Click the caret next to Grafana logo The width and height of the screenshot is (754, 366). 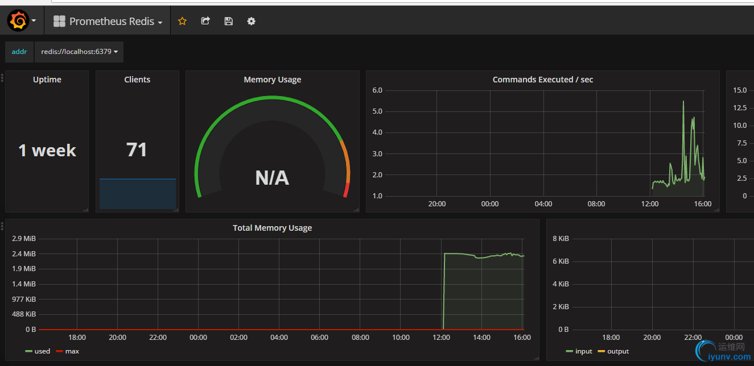[34, 21]
